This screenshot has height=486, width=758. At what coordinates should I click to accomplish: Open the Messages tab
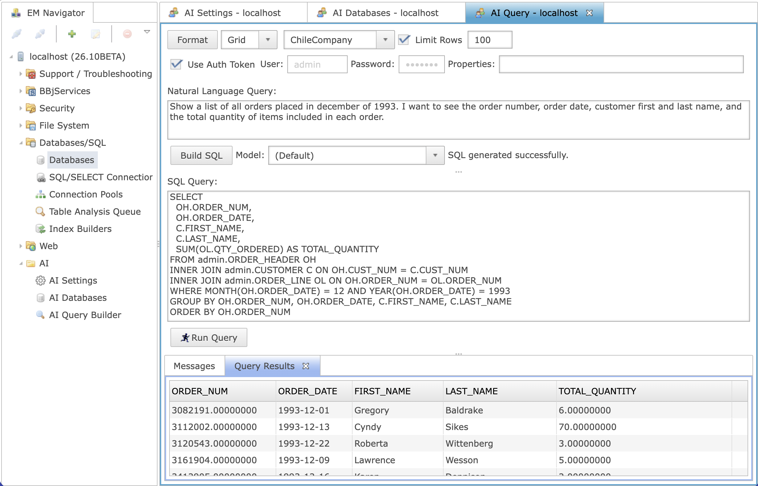194,366
